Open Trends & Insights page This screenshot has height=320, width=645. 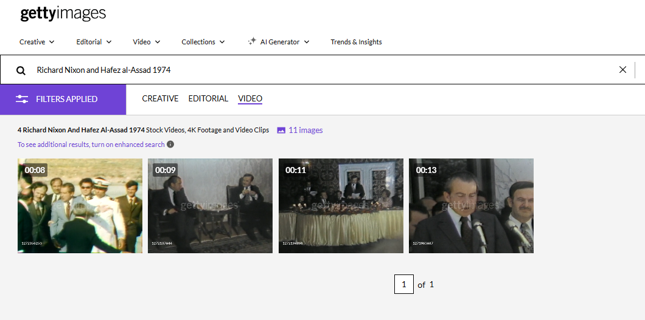point(356,42)
